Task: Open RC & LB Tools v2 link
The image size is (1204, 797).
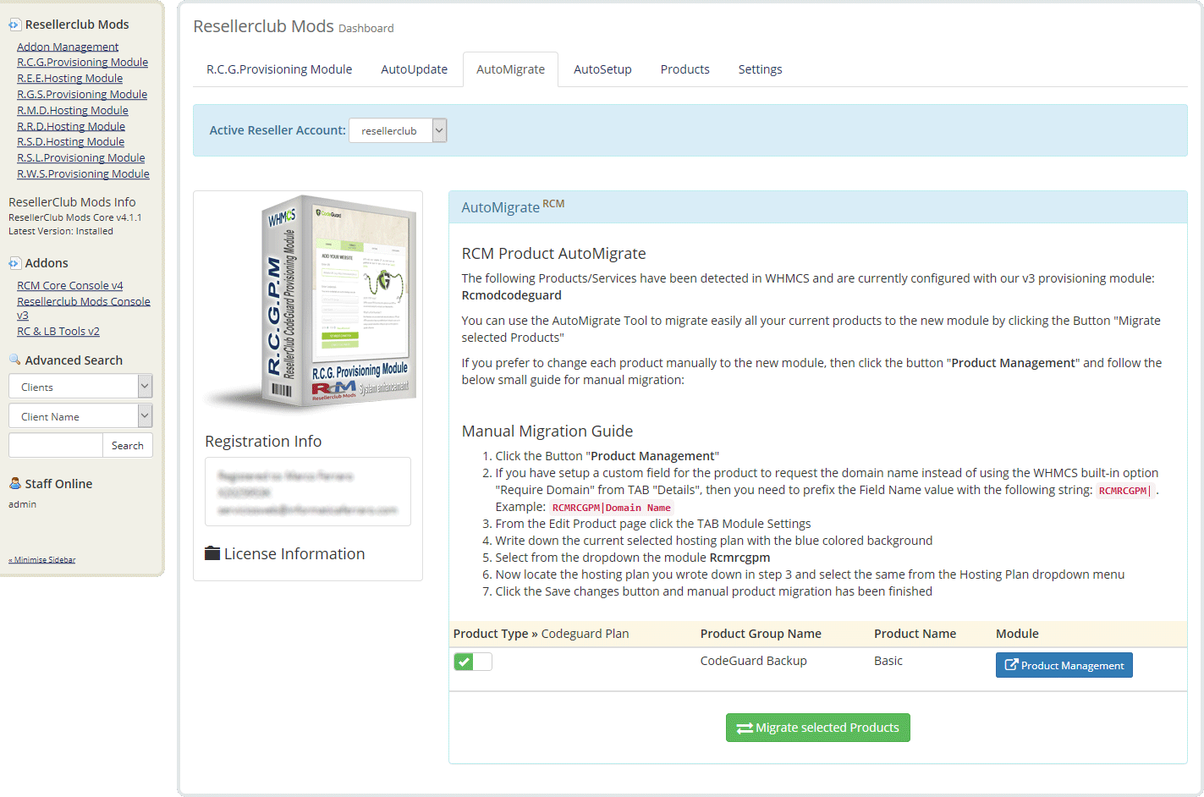Action: tap(58, 332)
